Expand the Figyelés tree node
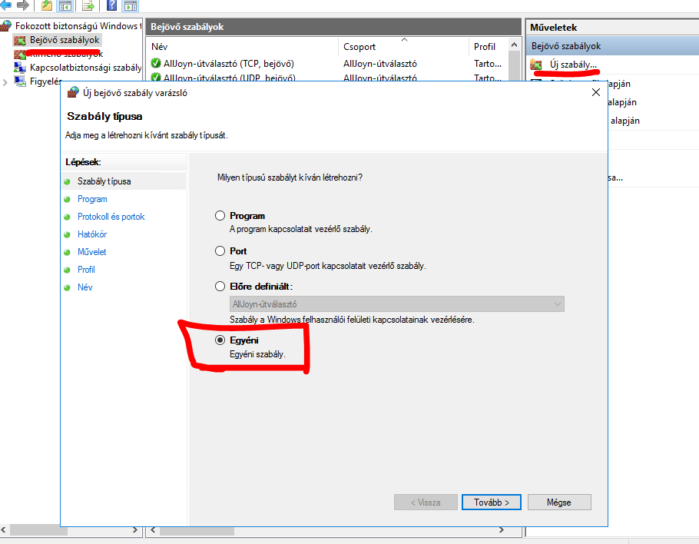Viewport: 699px width, 544px height. 6,81
